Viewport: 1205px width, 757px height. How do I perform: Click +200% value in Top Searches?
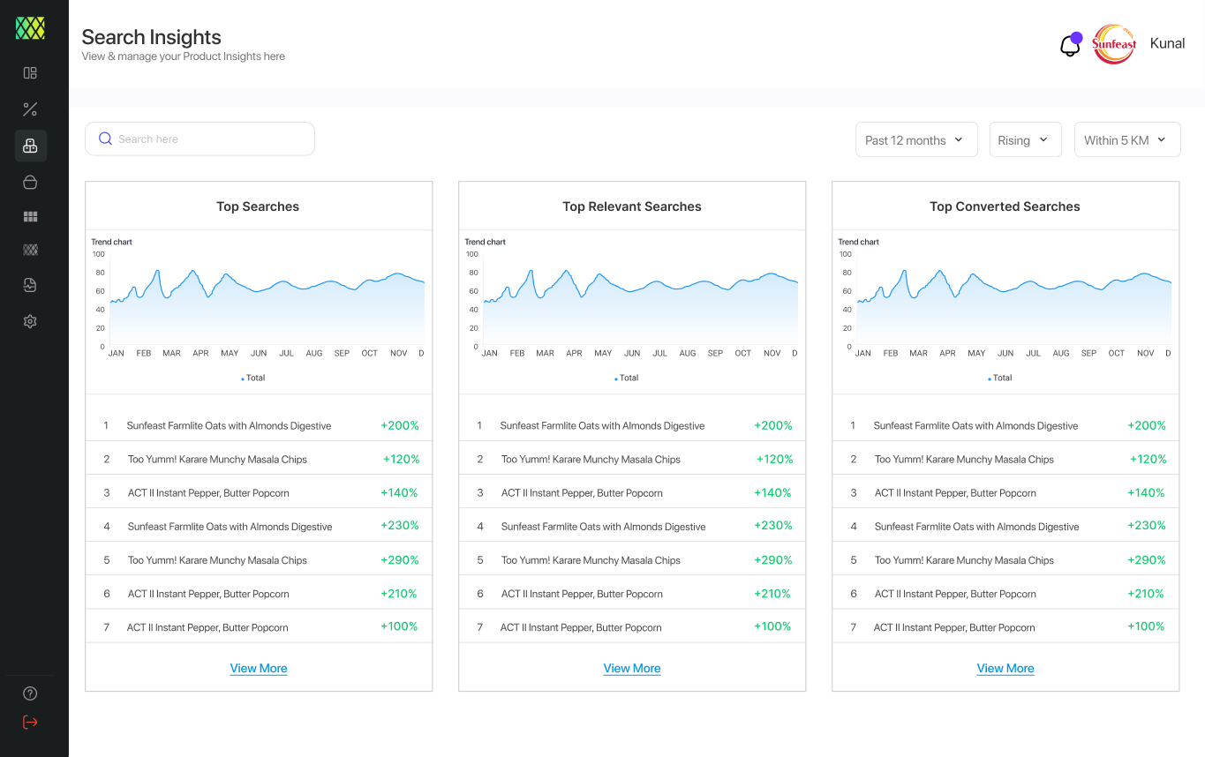click(400, 425)
